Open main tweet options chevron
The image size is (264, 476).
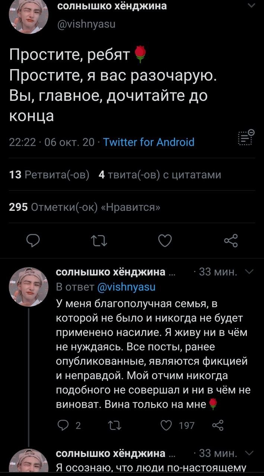[x=251, y=5]
